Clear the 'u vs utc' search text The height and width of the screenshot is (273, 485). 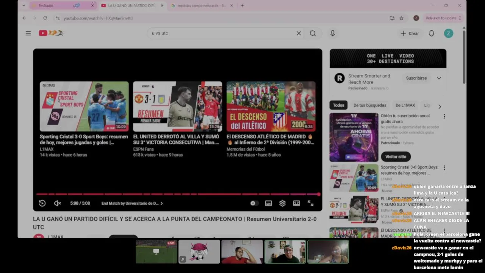[299, 33]
